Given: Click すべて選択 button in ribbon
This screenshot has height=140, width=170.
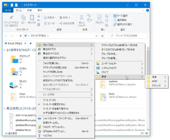Looking at the screenshot, I should (x=120, y=16).
